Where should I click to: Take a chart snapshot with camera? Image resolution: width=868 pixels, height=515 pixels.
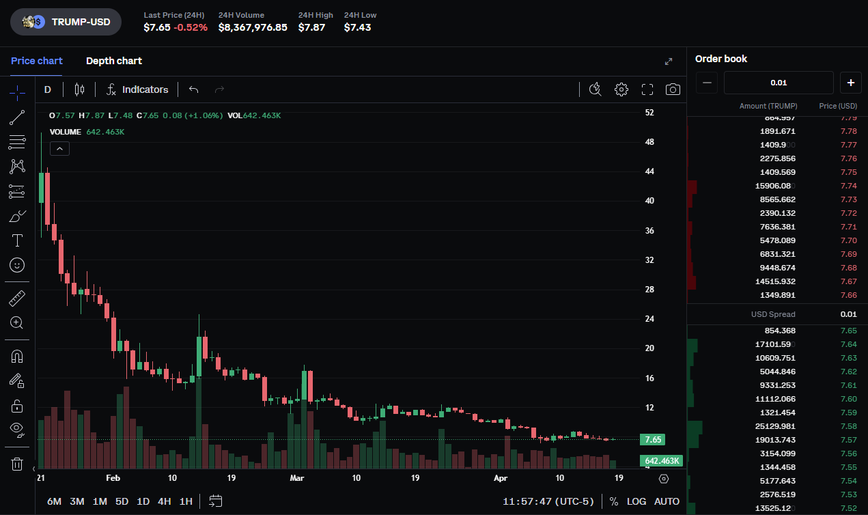[x=673, y=89]
